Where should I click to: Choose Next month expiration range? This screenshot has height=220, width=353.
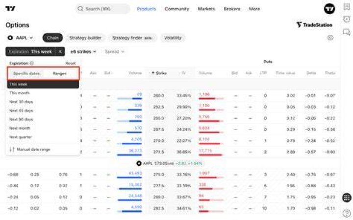click(x=43, y=128)
